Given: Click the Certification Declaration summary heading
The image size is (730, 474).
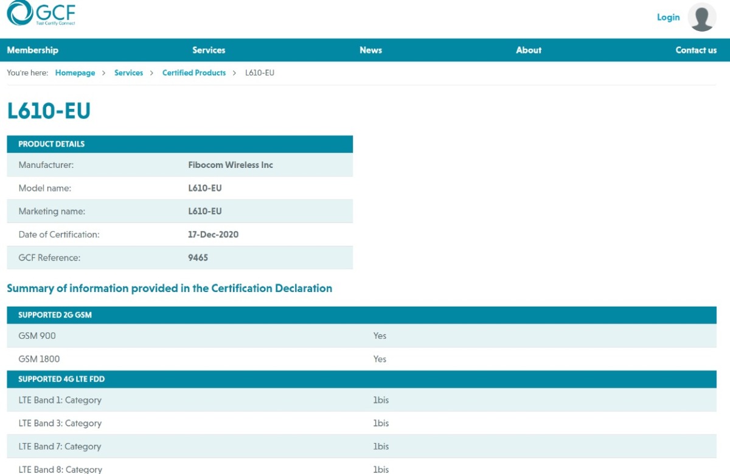Looking at the screenshot, I should tap(170, 288).
